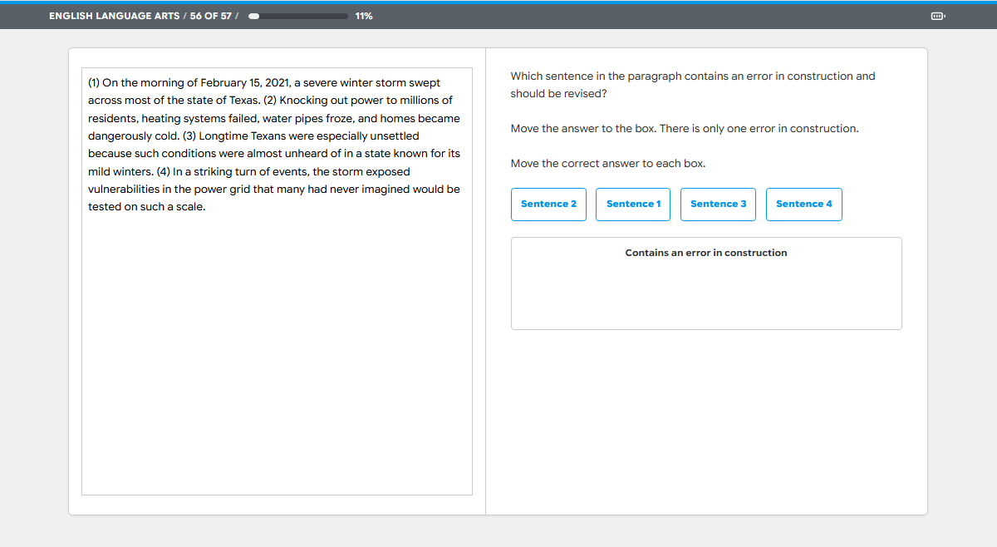Screen dimensions: 997x547
Task: Click the instruction 'Move the answer to the box'
Action: tap(685, 129)
